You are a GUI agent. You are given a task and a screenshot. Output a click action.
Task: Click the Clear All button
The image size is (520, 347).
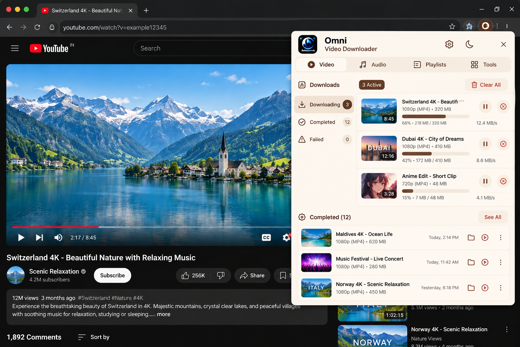click(486, 85)
